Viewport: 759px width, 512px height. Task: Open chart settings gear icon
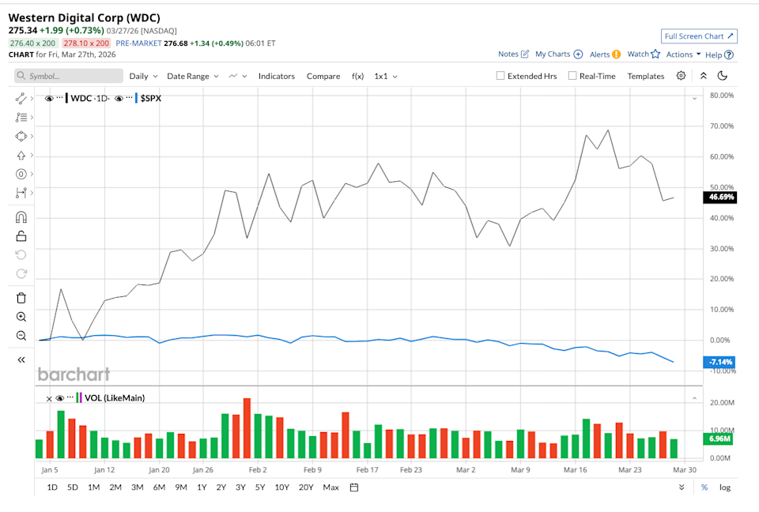[x=681, y=76]
